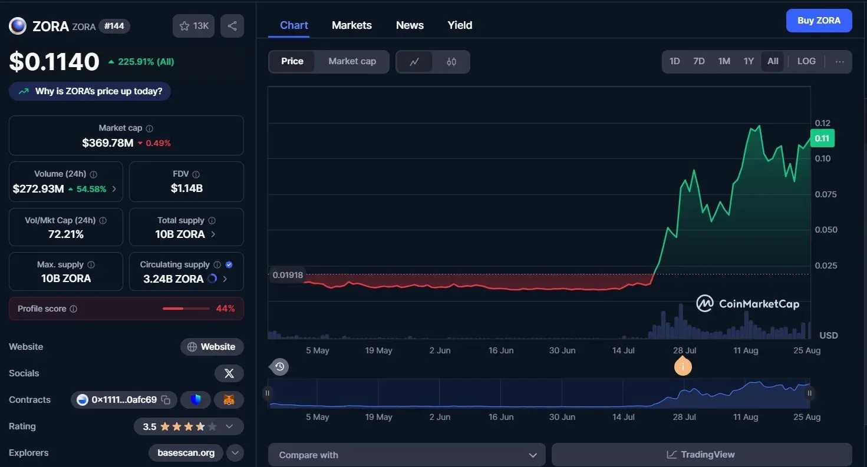The width and height of the screenshot is (867, 467).
Task: Set chart range to 1Y
Action: coord(749,61)
